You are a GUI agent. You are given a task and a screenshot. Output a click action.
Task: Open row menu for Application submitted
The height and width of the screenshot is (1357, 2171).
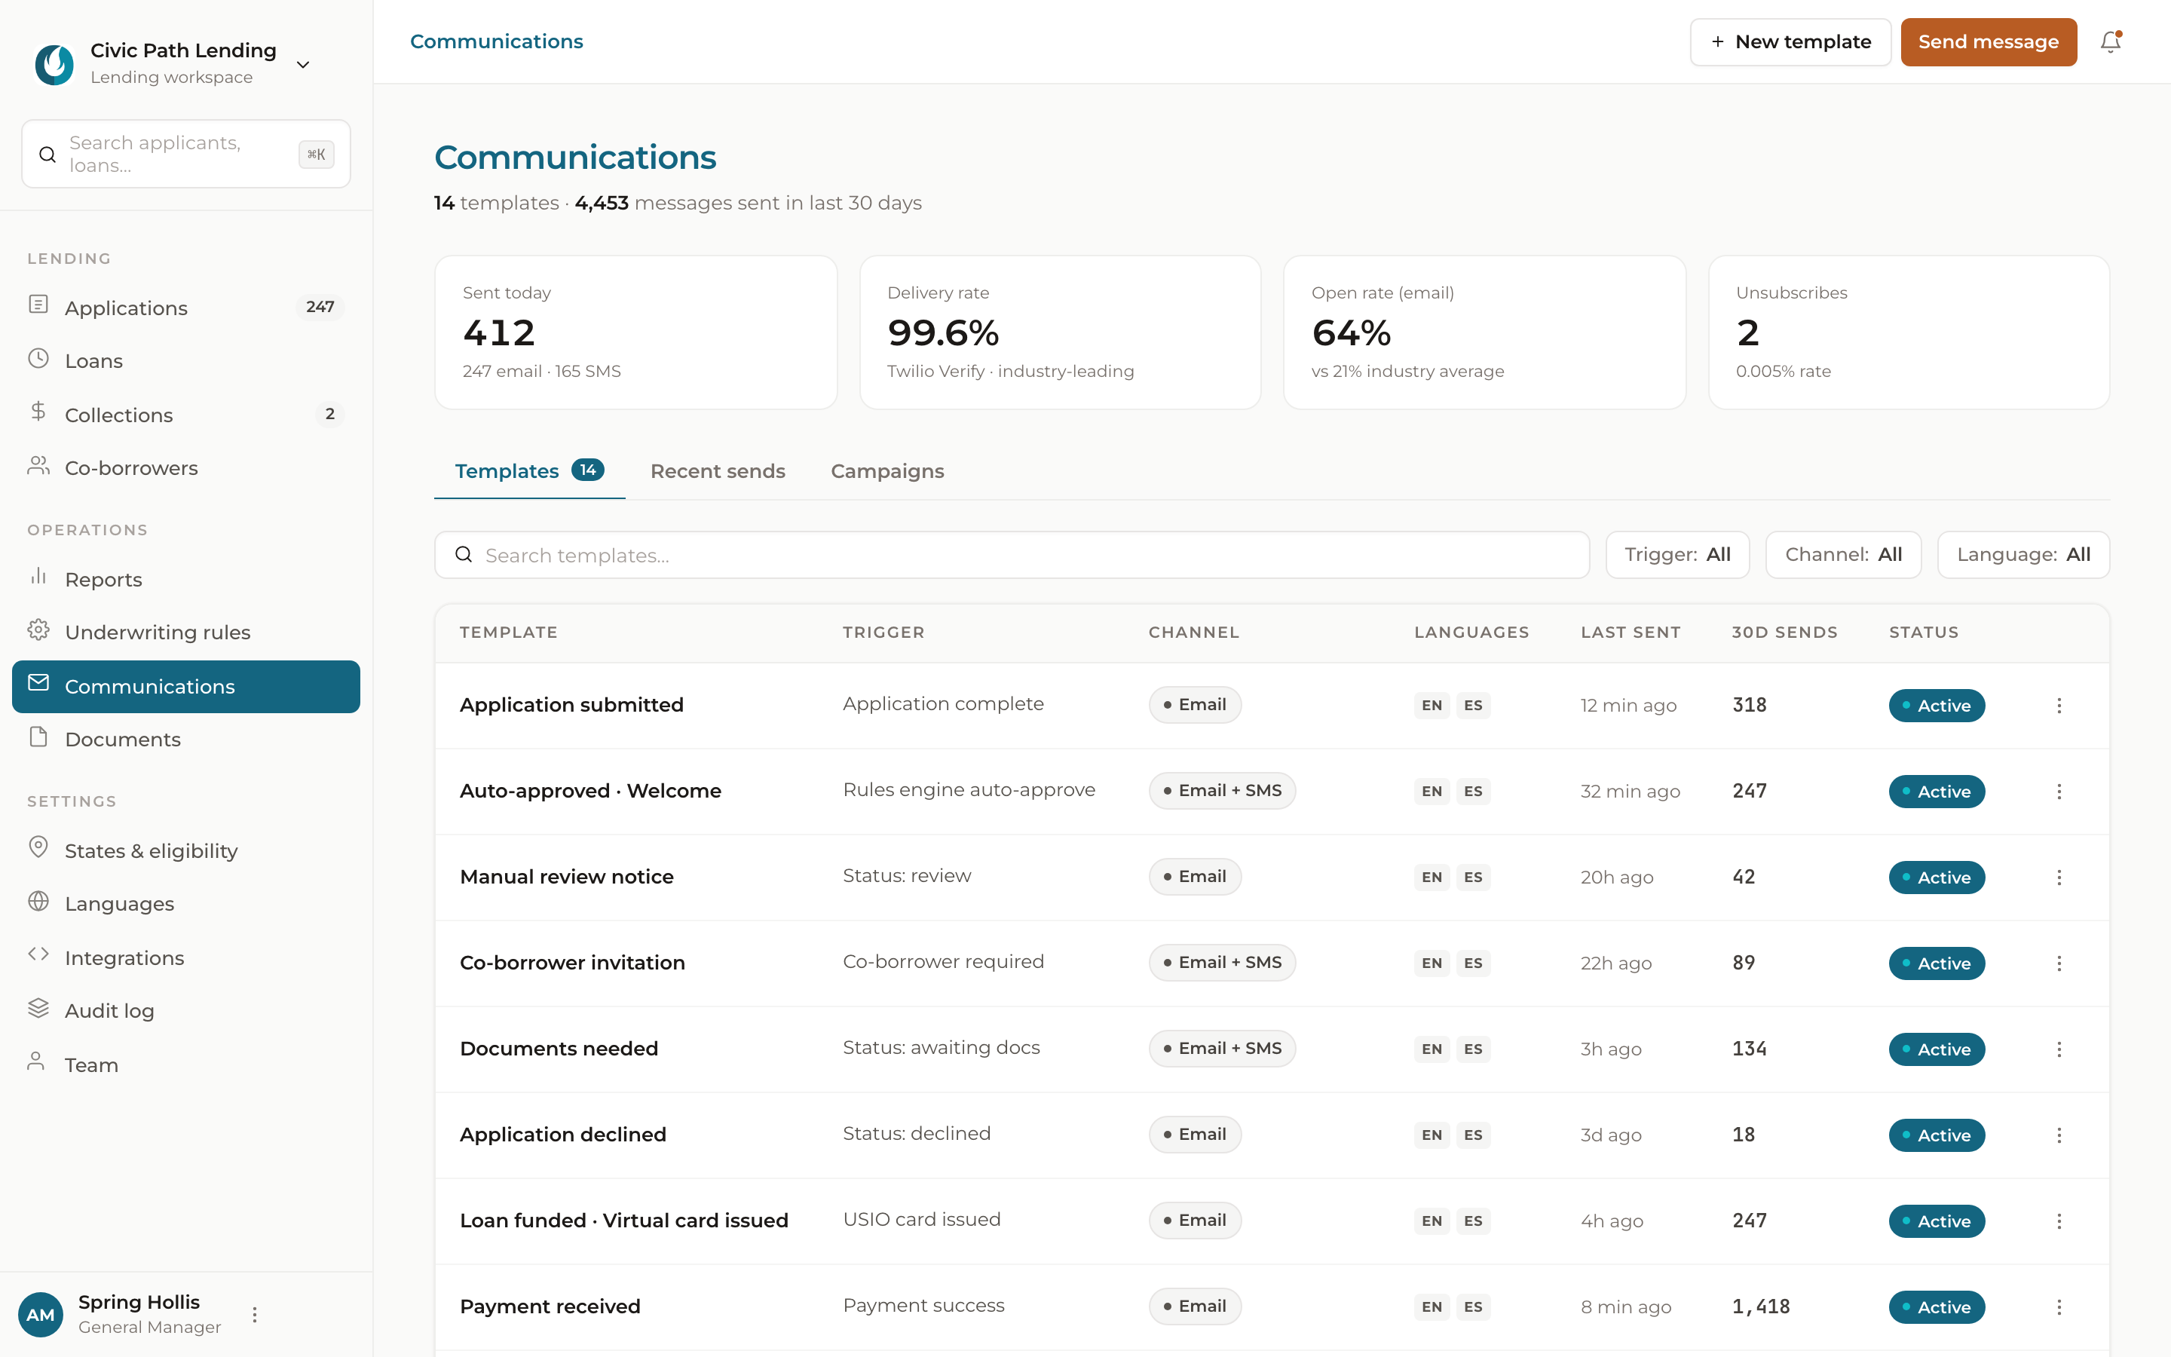tap(2059, 706)
